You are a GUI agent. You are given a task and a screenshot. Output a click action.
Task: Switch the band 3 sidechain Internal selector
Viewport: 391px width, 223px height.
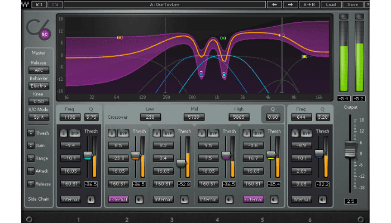[x=163, y=200]
